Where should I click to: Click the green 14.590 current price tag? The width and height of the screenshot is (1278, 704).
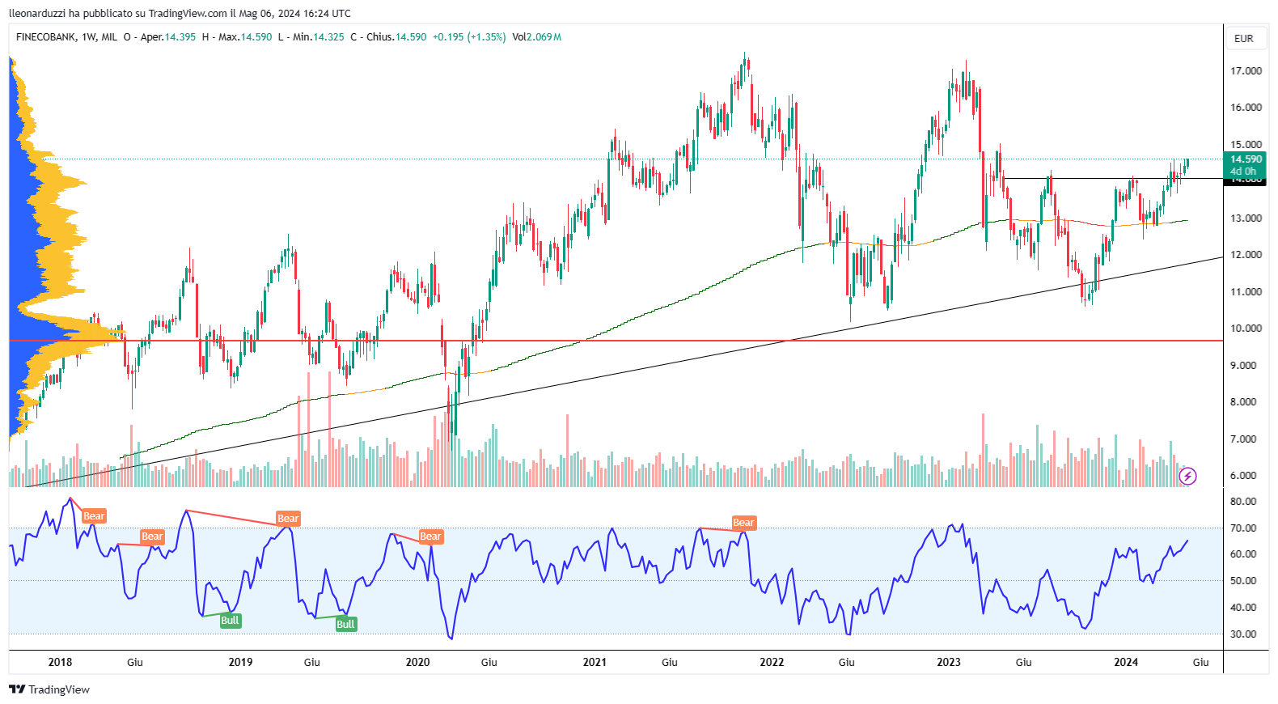(x=1246, y=159)
